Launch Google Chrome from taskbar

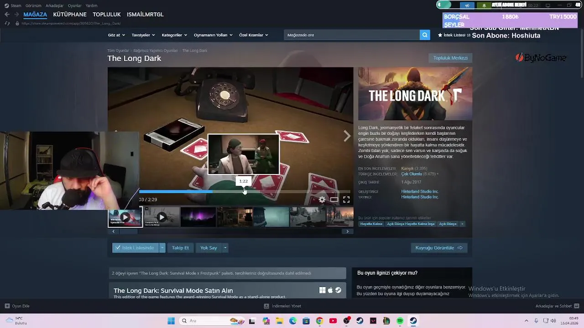click(x=319, y=321)
